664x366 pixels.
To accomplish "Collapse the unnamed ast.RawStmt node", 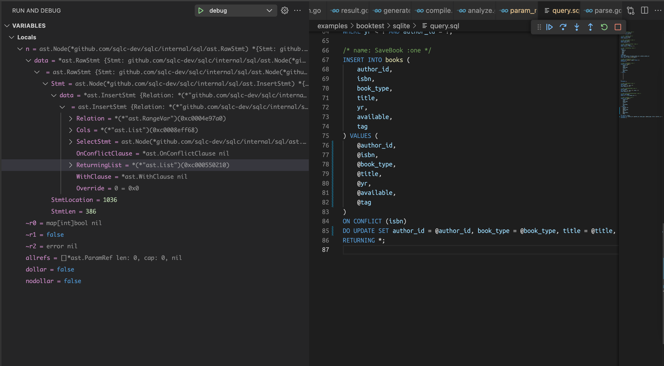I will tap(37, 72).
